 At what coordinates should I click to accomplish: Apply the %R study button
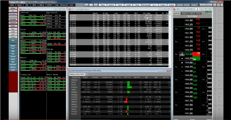coord(13,41)
